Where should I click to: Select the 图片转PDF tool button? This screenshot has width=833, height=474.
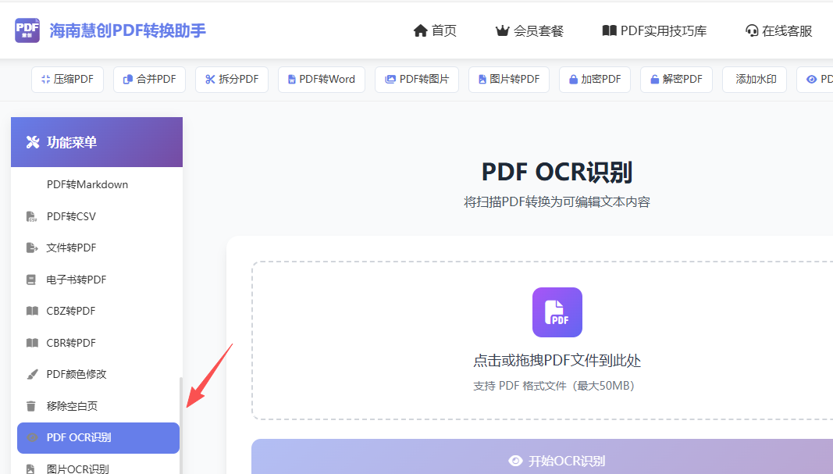(509, 79)
